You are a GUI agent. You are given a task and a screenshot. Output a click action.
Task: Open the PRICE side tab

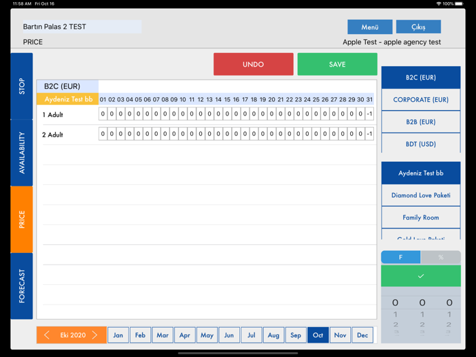(x=22, y=220)
